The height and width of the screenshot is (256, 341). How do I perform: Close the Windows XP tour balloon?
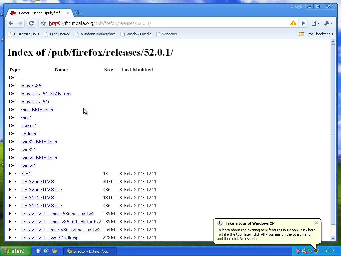point(316,222)
